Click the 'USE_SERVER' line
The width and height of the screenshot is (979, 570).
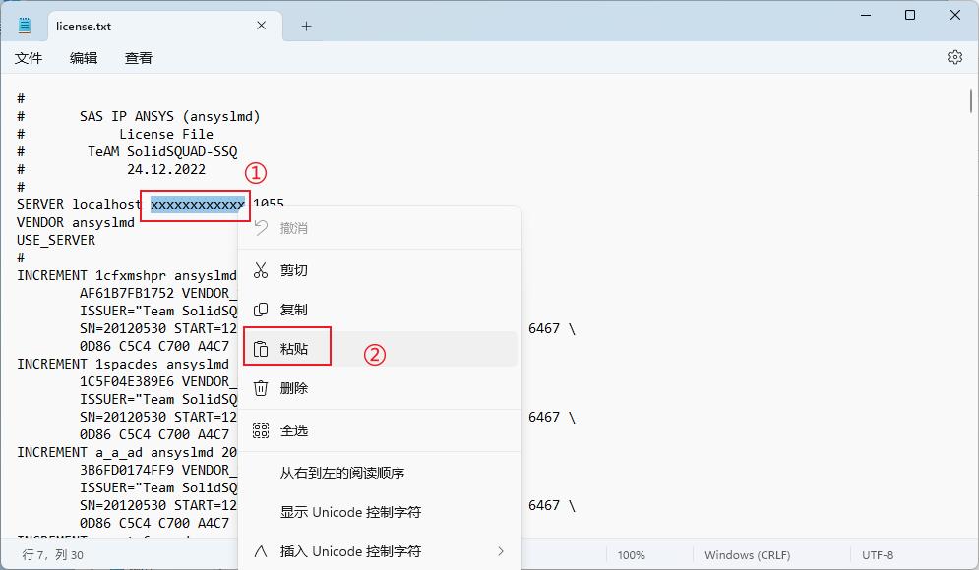pyautogui.click(x=56, y=240)
